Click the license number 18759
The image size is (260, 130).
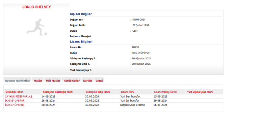pyautogui.click(x=135, y=47)
